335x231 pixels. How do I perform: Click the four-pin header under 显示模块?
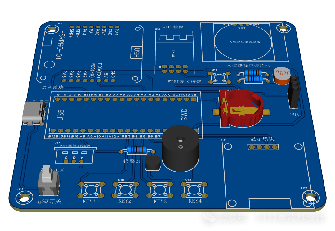(263, 147)
